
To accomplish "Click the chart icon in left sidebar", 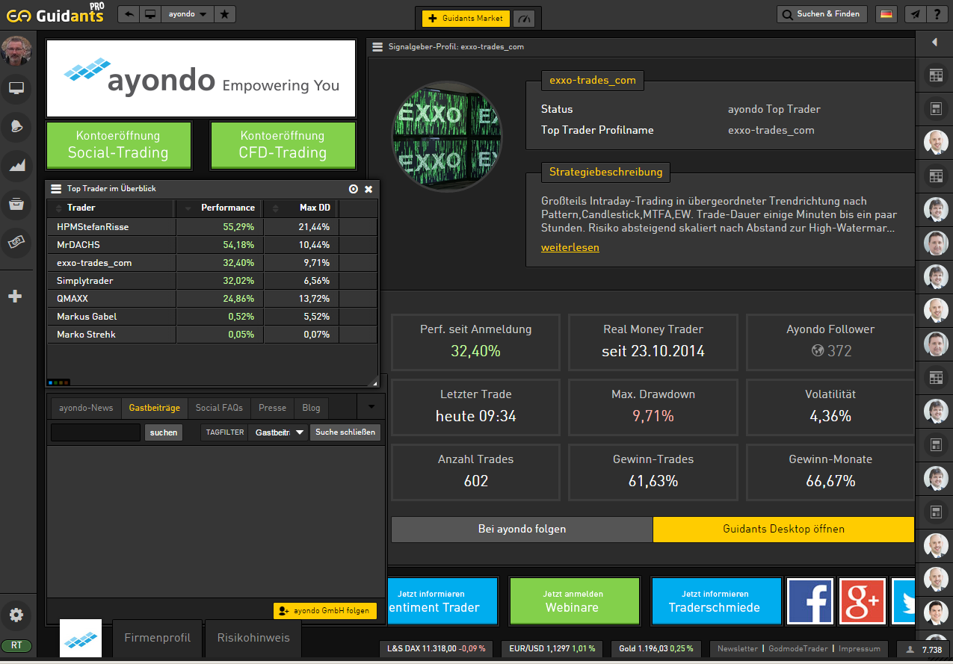I will (x=16, y=166).
